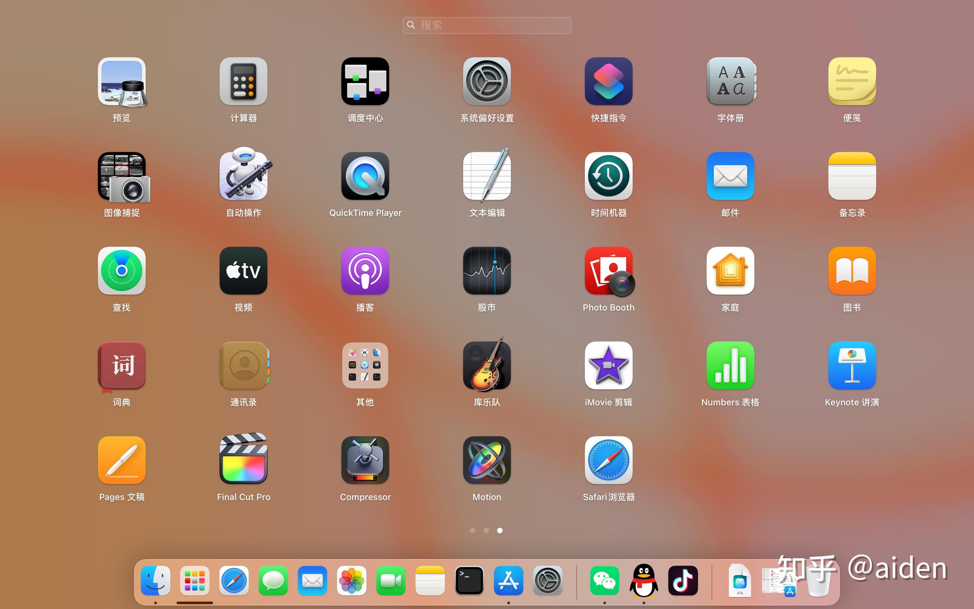Launch Pages 文稿
The width and height of the screenshot is (974, 609).
[121, 460]
